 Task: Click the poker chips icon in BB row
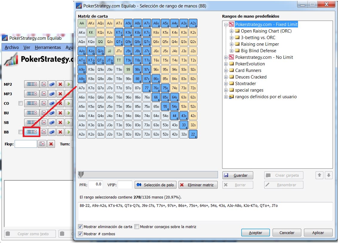(52, 132)
